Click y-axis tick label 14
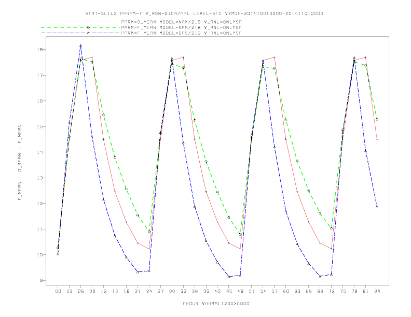This screenshot has width=411, height=317. (40, 152)
